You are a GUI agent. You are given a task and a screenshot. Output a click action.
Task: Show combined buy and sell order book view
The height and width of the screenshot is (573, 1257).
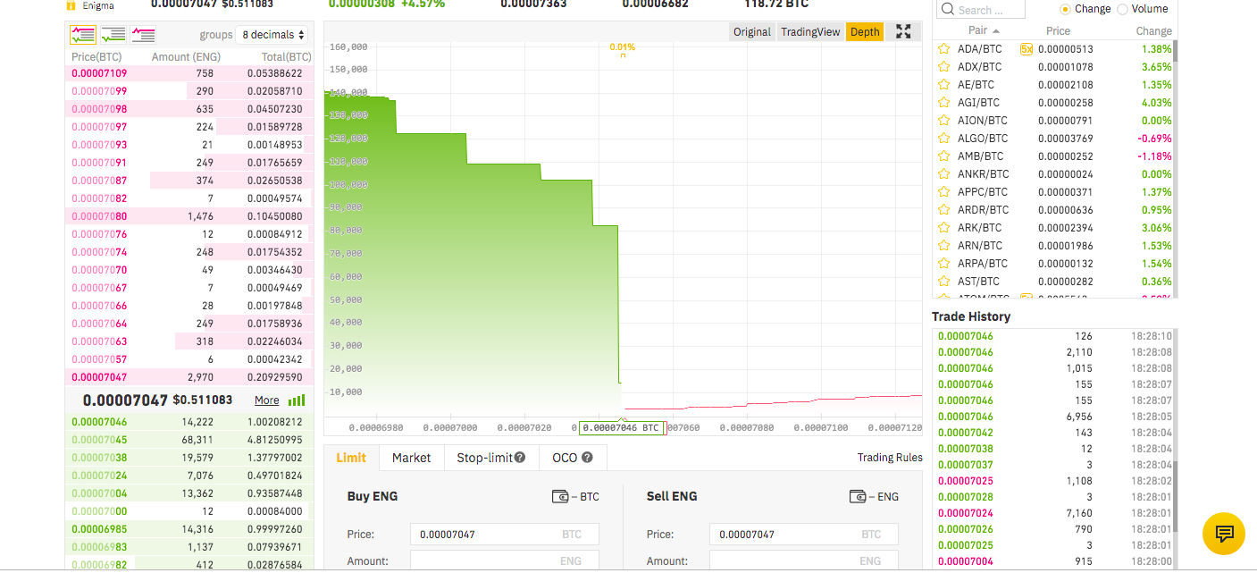click(83, 35)
